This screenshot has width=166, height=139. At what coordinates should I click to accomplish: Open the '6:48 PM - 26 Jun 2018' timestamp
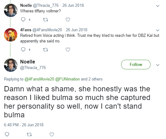coord(24,125)
